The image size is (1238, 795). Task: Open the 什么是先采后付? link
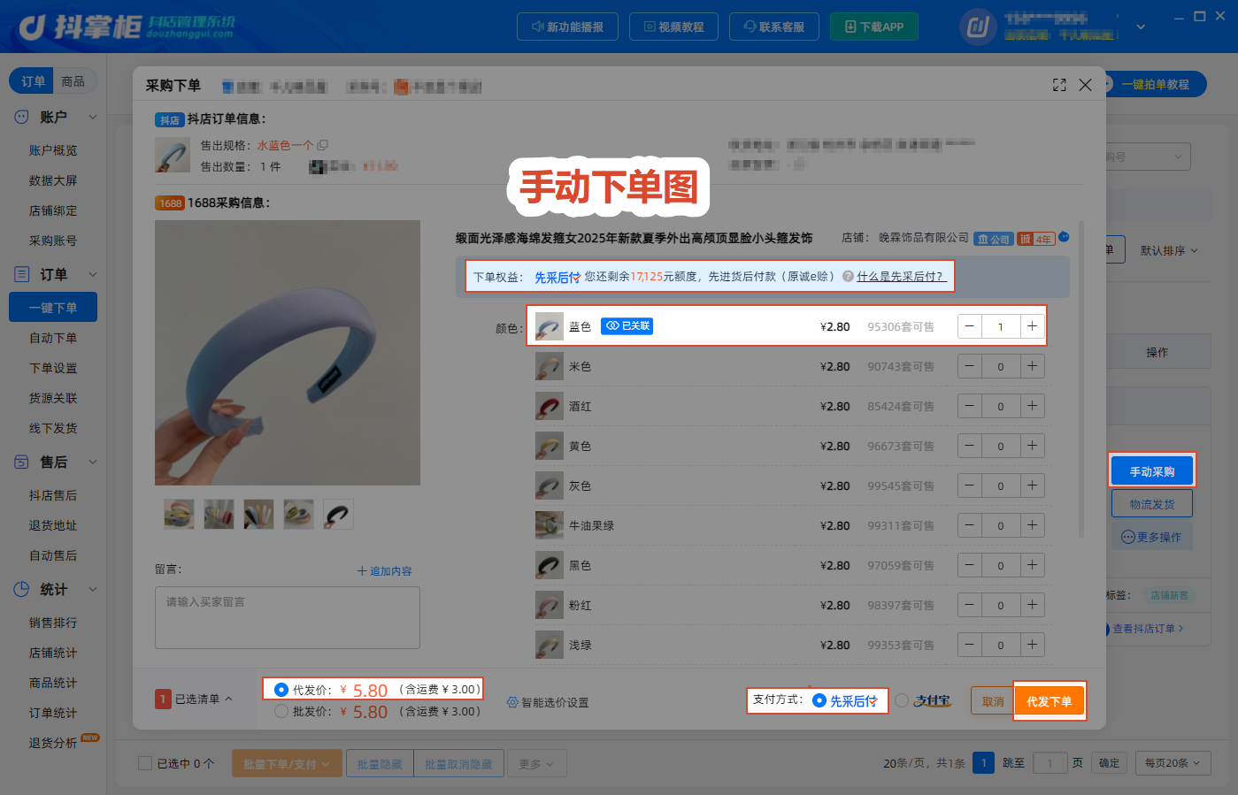pos(900,276)
